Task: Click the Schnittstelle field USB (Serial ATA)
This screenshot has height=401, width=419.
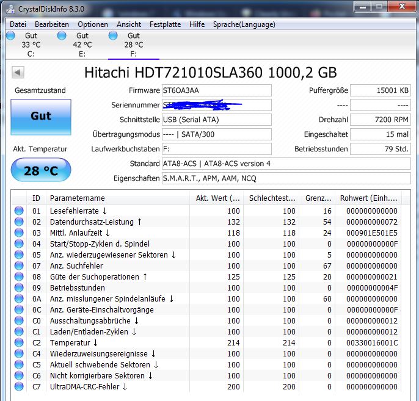Action: click(x=216, y=120)
